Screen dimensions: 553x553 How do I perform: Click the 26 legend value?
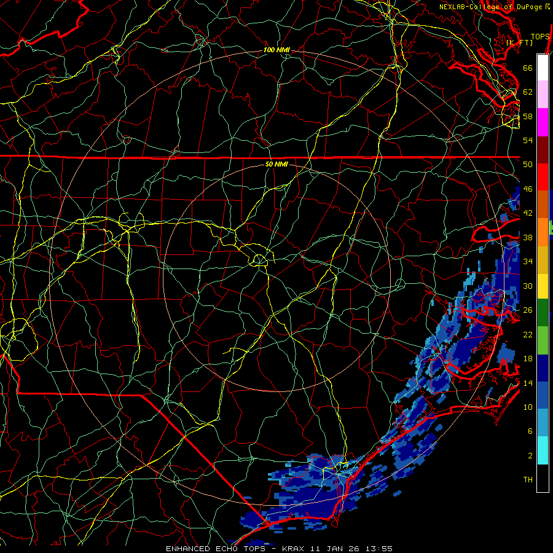528,310
